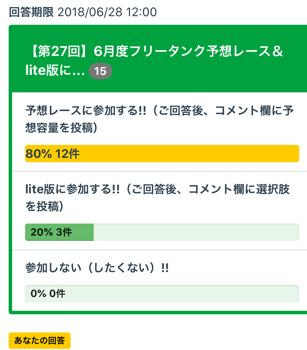Click the 0件 vote count

point(57,294)
